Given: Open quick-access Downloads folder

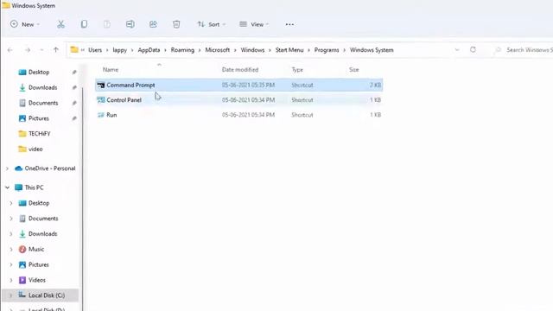Looking at the screenshot, I should (42, 87).
